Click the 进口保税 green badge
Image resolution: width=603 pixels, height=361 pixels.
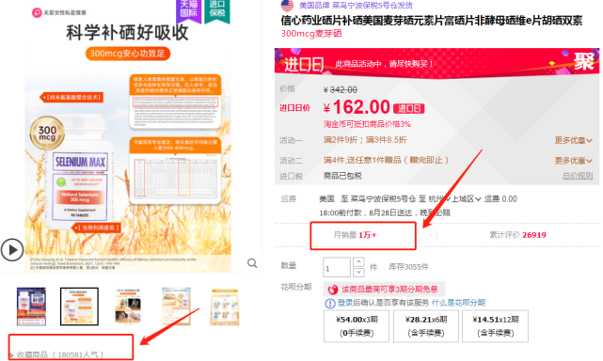[x=217, y=10]
